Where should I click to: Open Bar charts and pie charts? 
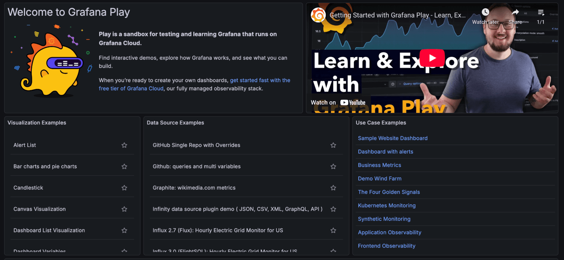pos(45,167)
